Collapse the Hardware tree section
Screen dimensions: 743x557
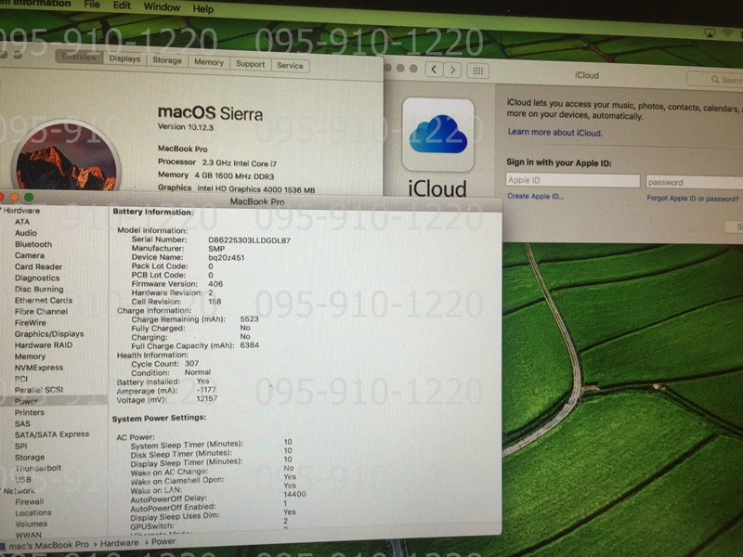(3, 211)
